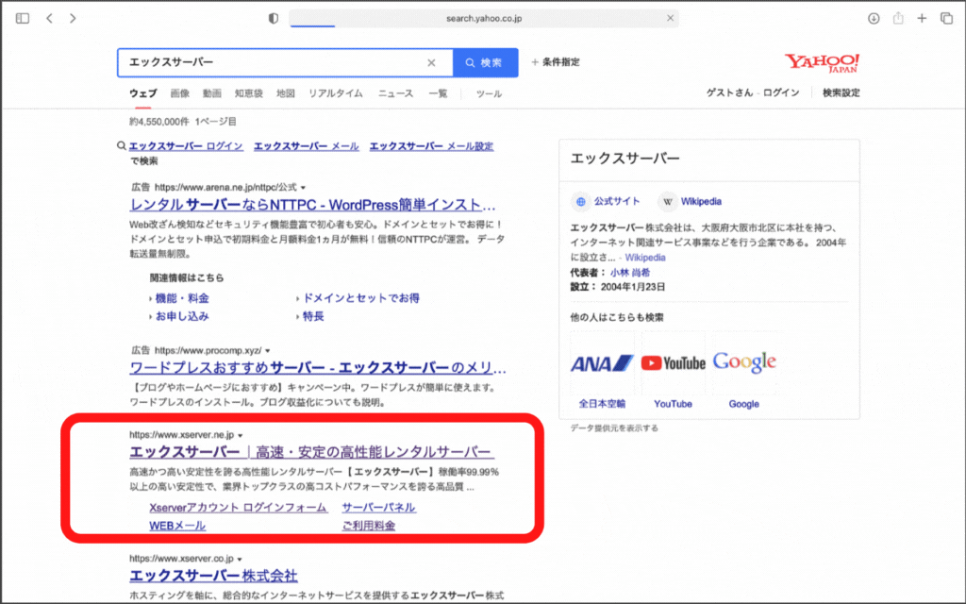This screenshot has width=966, height=604.
Task: Open Wikipedia link after description text
Action: 645,258
